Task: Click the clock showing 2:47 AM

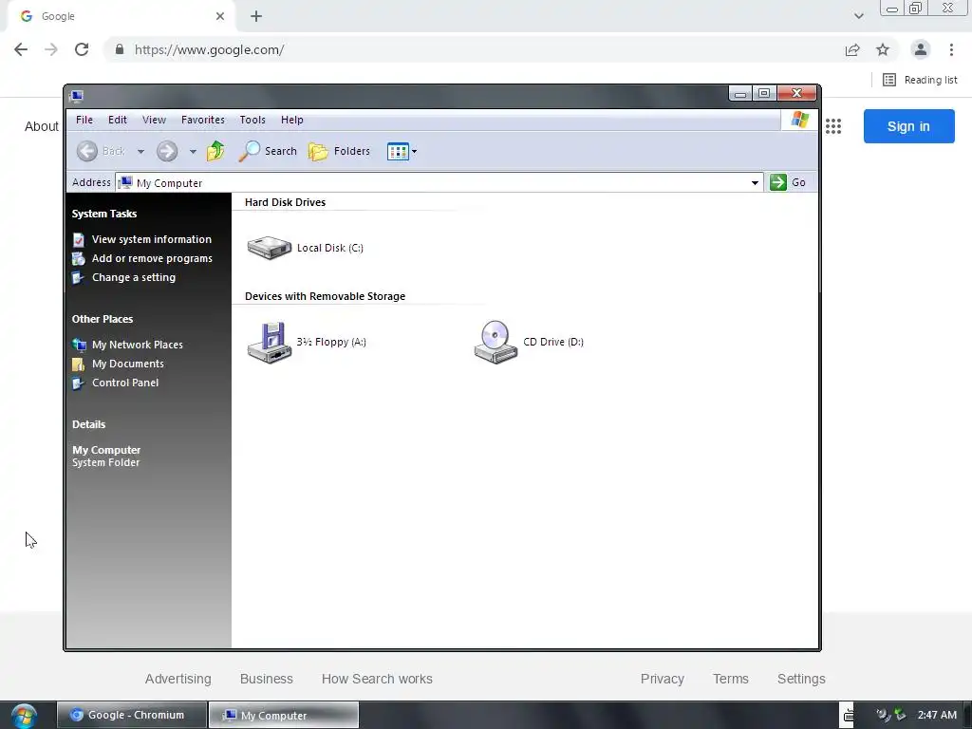Action: point(937,715)
